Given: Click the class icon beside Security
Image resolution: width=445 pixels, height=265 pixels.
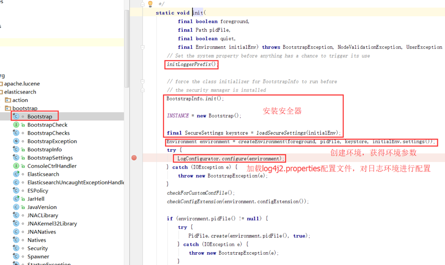Looking at the screenshot, I should coord(16,248).
